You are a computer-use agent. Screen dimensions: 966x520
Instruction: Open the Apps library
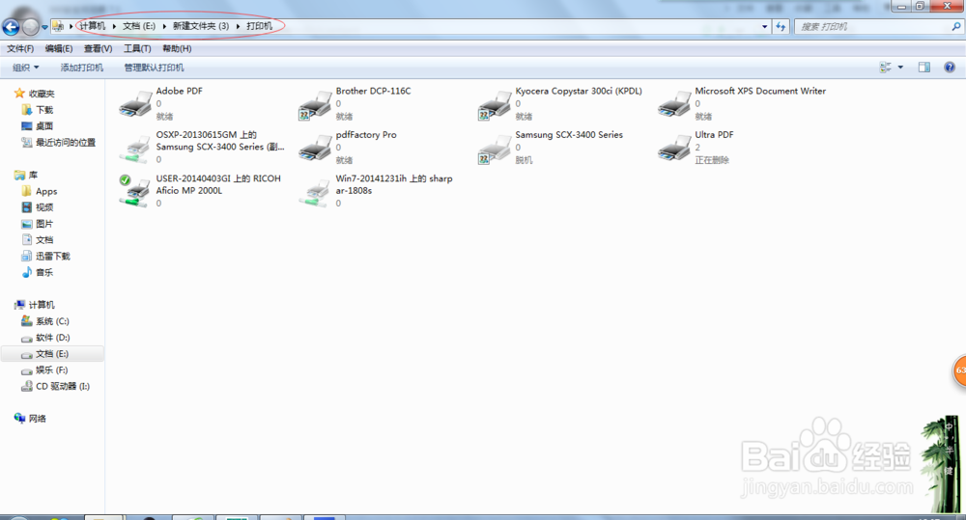[40, 191]
